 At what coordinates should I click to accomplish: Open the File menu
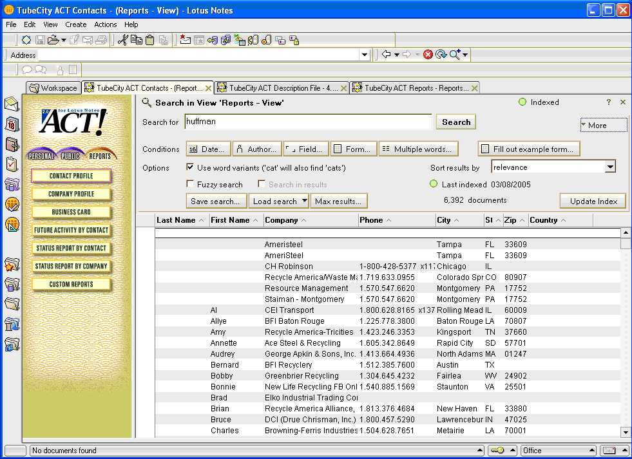pyautogui.click(x=12, y=24)
